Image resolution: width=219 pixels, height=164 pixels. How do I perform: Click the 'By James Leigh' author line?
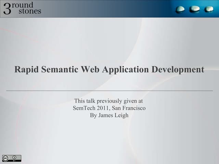click(109, 115)
